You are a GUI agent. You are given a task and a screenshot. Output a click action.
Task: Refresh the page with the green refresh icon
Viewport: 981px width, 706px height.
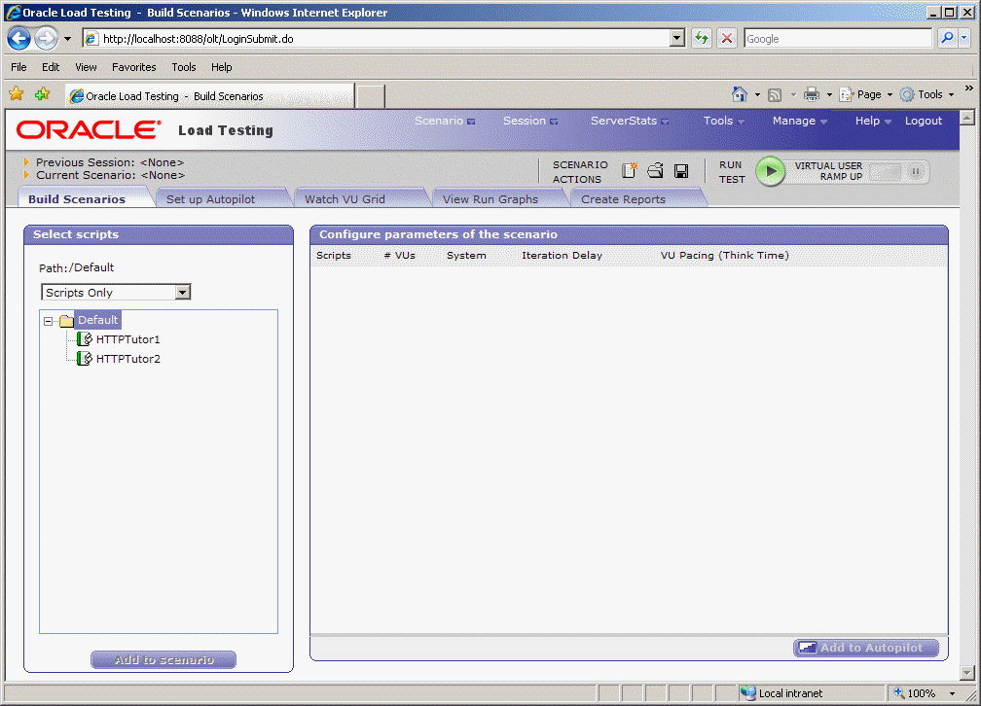pos(702,37)
